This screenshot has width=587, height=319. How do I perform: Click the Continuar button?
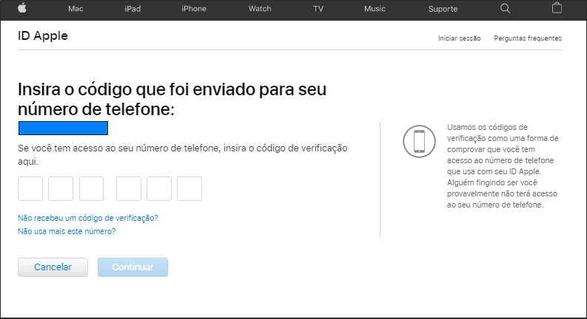pos(133,267)
